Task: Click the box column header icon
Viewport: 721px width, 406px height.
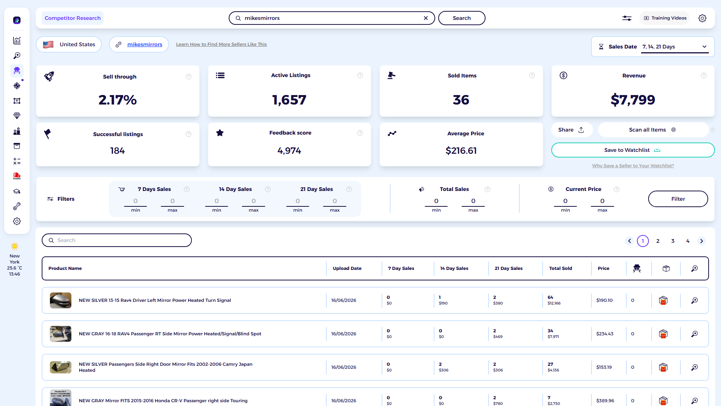Action: 666,268
